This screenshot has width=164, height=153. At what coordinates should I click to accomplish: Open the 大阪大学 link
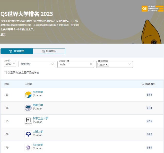pos(38,132)
